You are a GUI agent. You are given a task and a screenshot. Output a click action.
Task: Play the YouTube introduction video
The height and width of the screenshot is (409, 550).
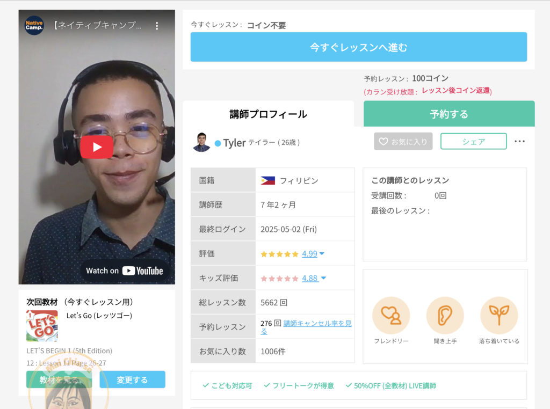97,147
